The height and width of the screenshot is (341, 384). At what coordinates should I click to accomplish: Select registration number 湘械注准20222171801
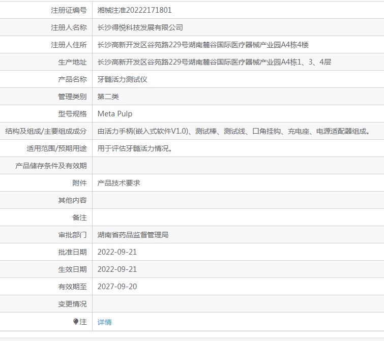(x=134, y=10)
